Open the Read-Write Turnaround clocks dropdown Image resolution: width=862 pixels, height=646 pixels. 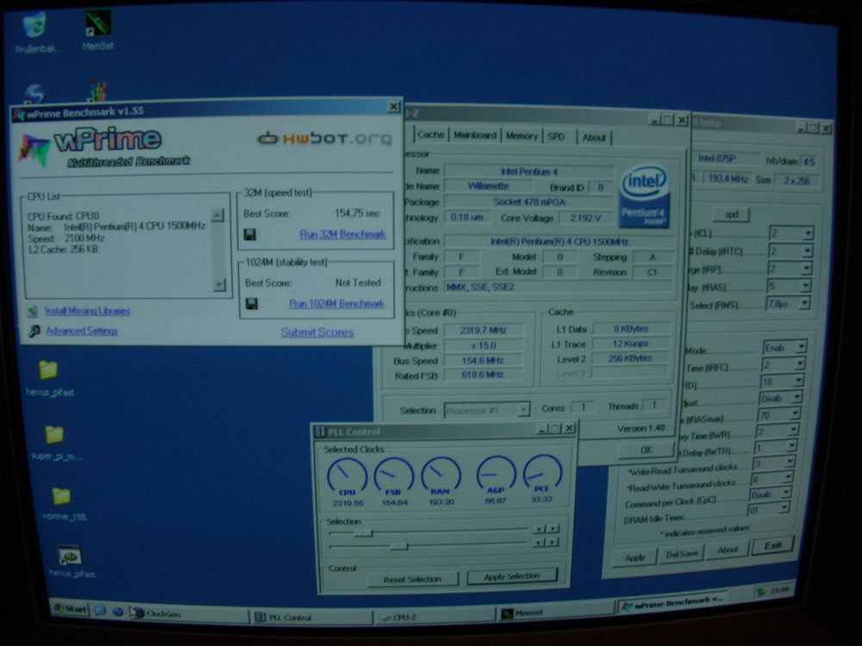(772, 480)
